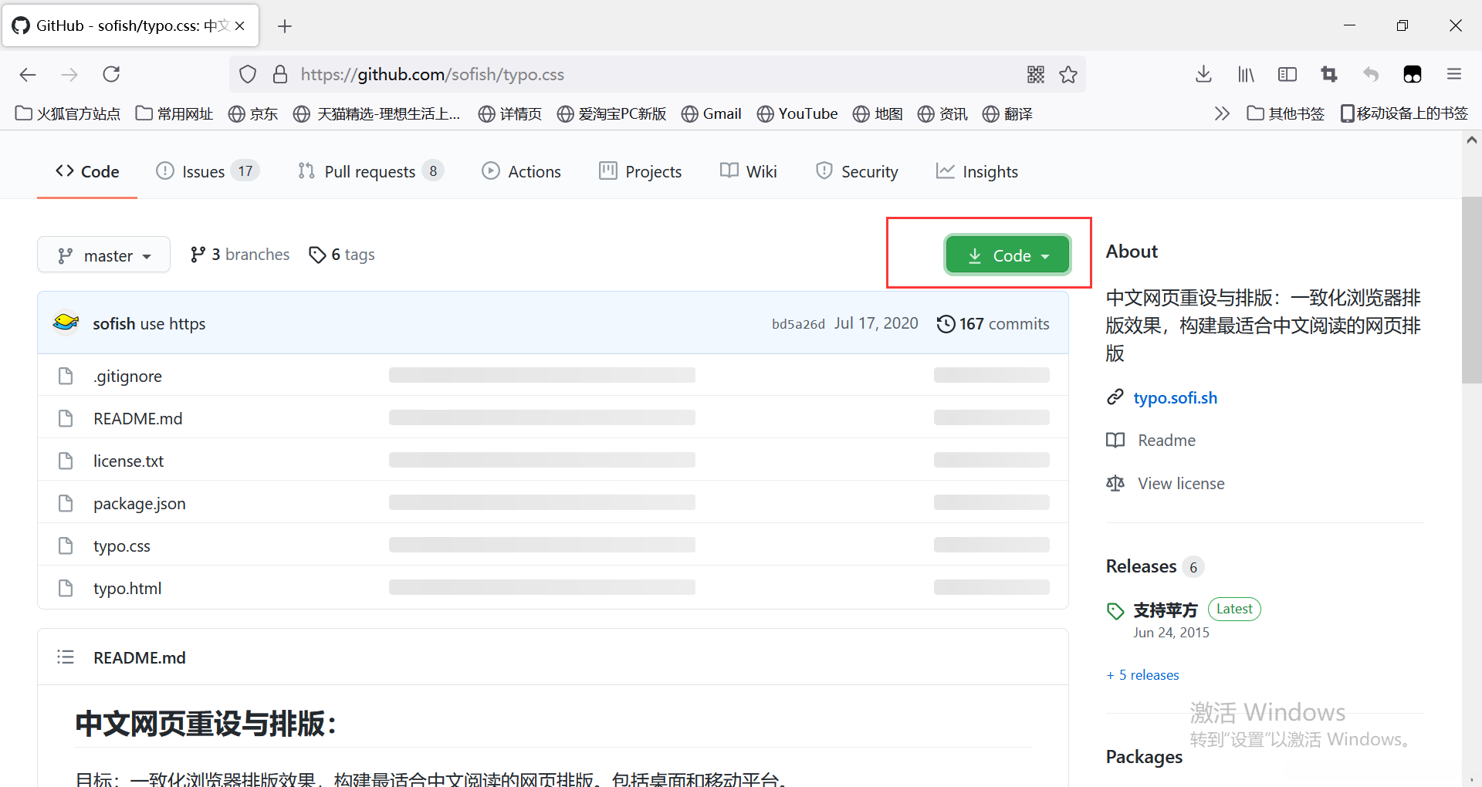Open the tracking protection shield icon

(x=248, y=74)
